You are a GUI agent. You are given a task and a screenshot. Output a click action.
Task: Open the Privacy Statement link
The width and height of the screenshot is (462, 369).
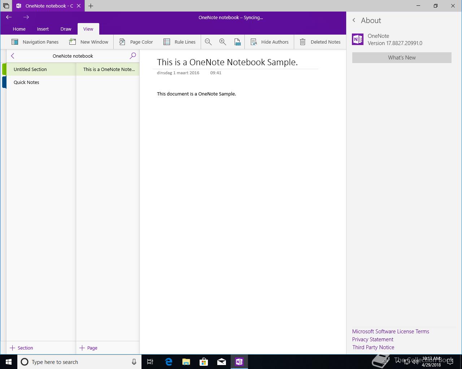click(x=372, y=339)
